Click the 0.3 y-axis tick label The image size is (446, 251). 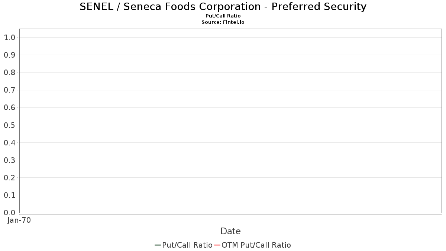coord(9,160)
